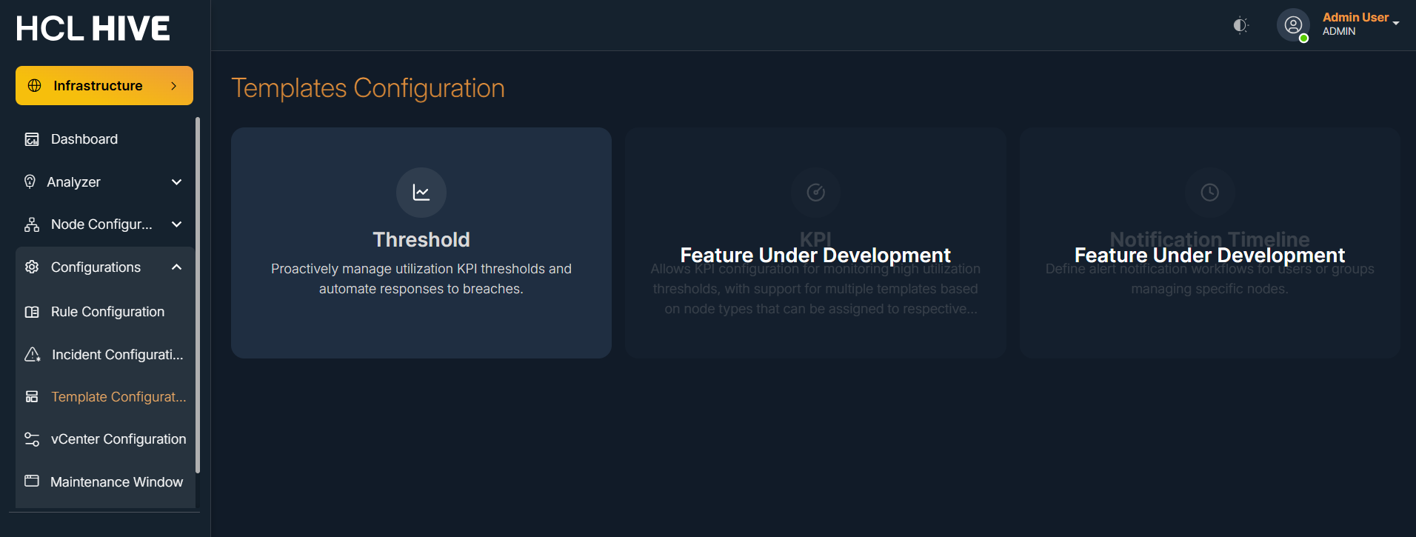Open the Rule Configuration menu item
Screen dimensions: 1416x537
pos(107,312)
